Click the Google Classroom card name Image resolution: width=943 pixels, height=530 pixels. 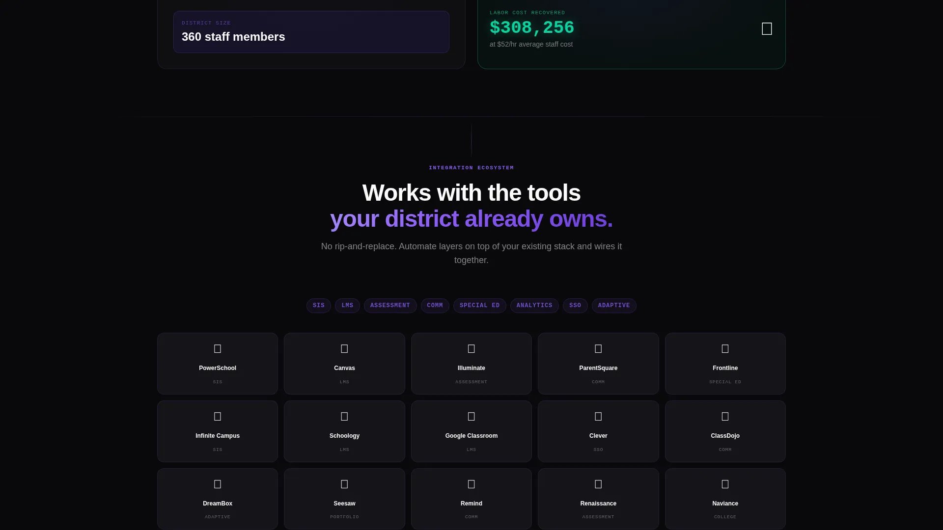click(x=471, y=436)
